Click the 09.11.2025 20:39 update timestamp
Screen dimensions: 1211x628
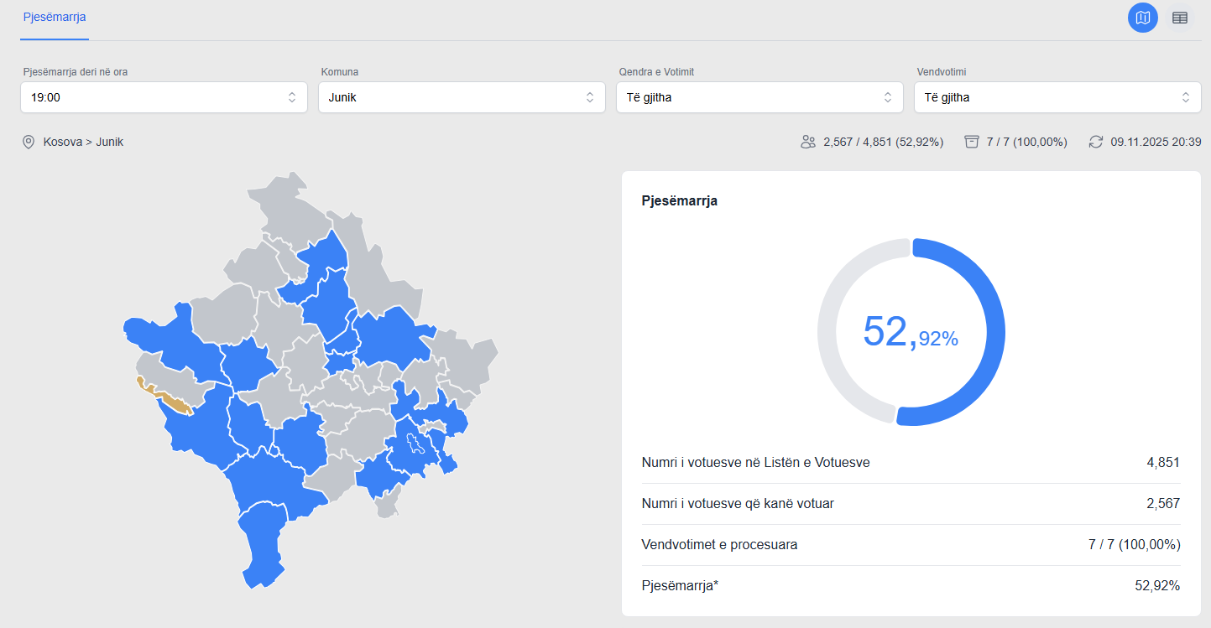[x=1156, y=142]
